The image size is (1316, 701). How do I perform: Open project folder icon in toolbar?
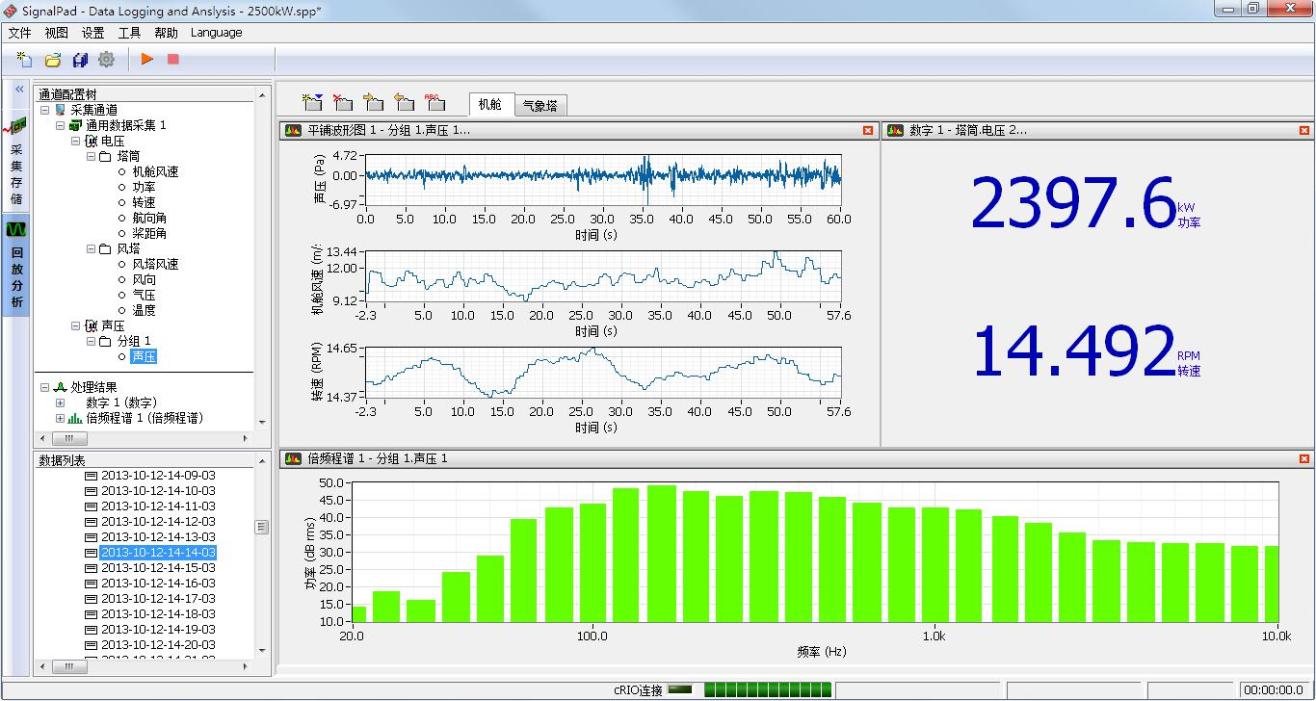(53, 60)
